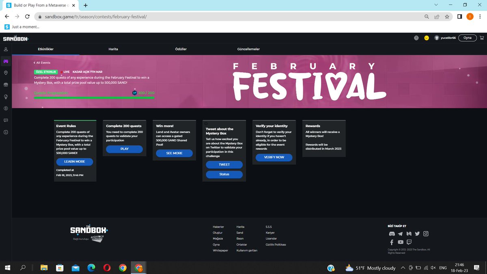487x274 pixels.
Task: Open the Medium social link
Action: pos(409,234)
